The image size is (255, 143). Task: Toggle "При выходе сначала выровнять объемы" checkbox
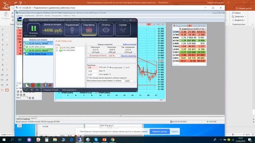pos(88,78)
